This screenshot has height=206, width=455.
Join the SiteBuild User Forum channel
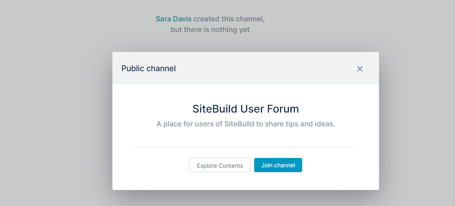pyautogui.click(x=278, y=165)
